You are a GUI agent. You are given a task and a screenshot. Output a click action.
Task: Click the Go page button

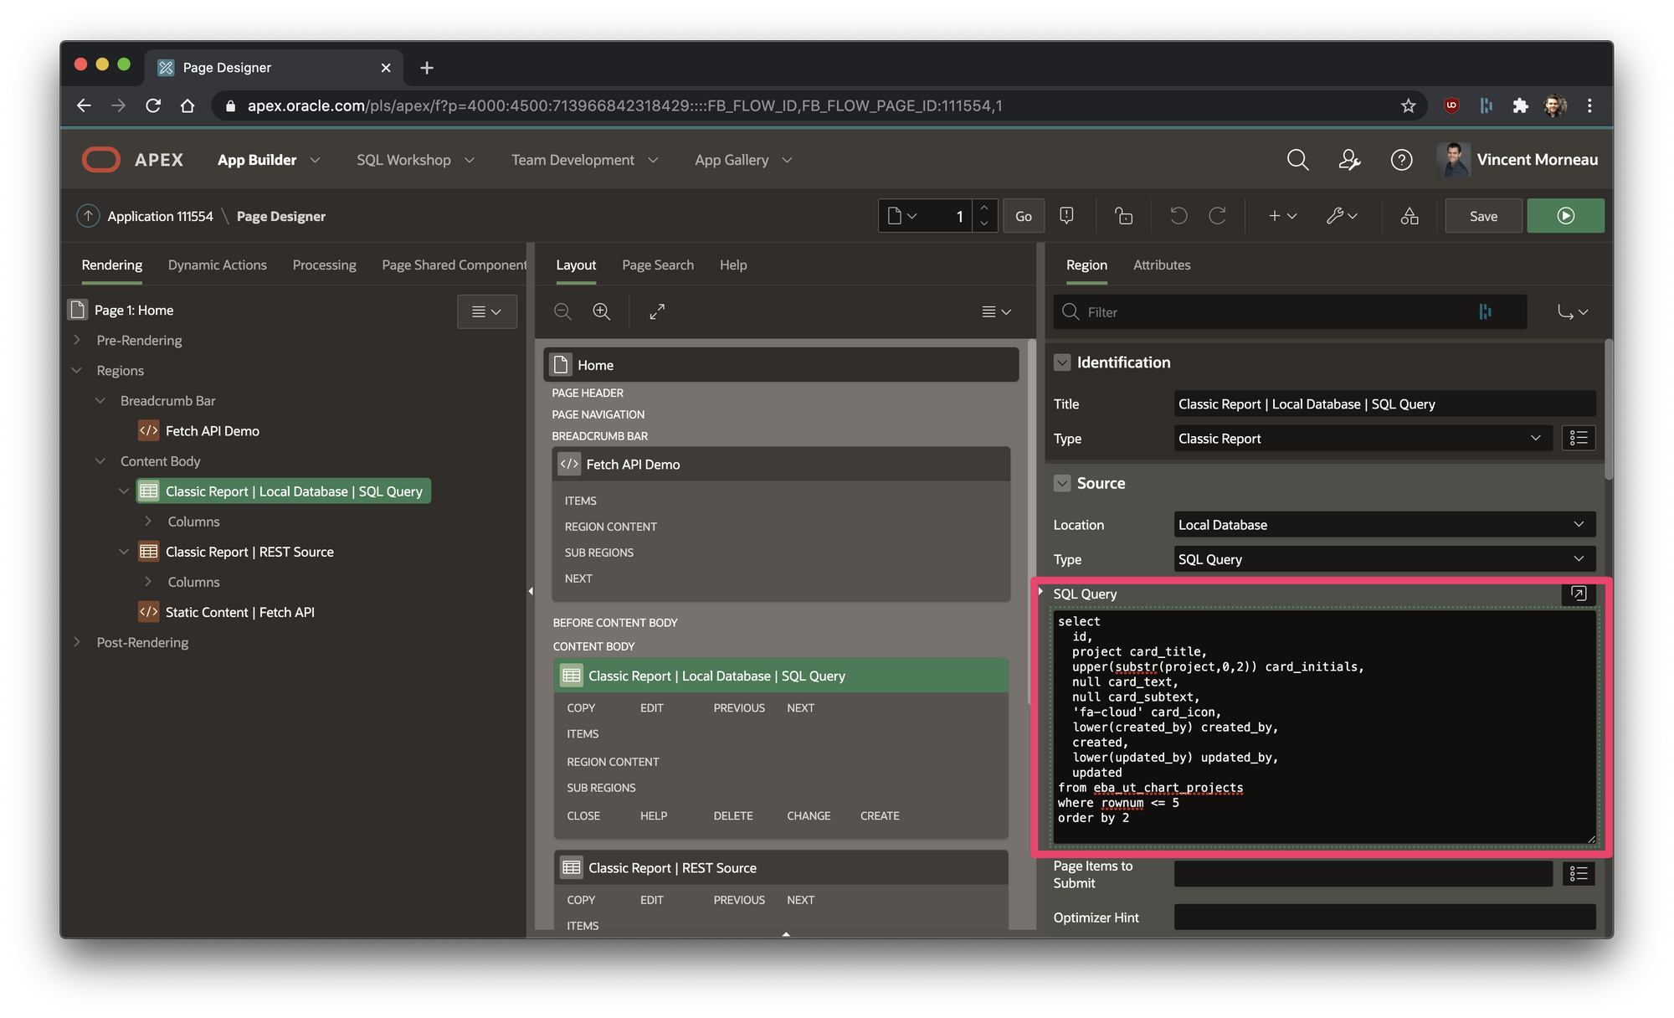click(x=1023, y=216)
